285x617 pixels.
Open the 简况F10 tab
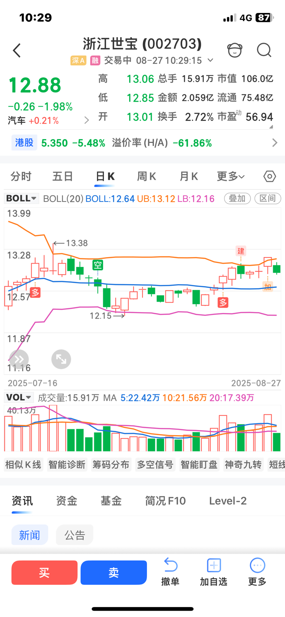coord(166,501)
